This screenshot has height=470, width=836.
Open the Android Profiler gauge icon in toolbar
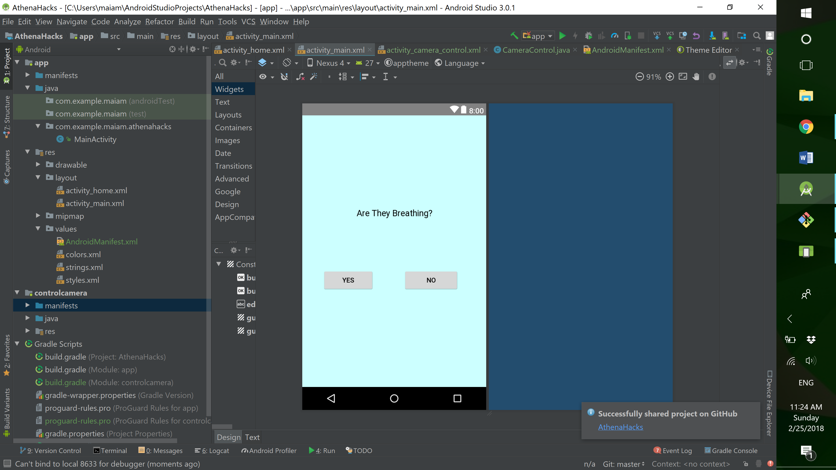click(x=614, y=36)
